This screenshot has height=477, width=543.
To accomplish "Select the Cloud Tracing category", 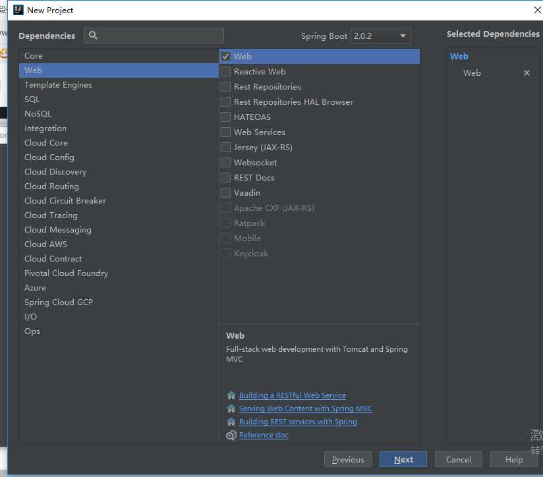I will [x=119, y=215].
